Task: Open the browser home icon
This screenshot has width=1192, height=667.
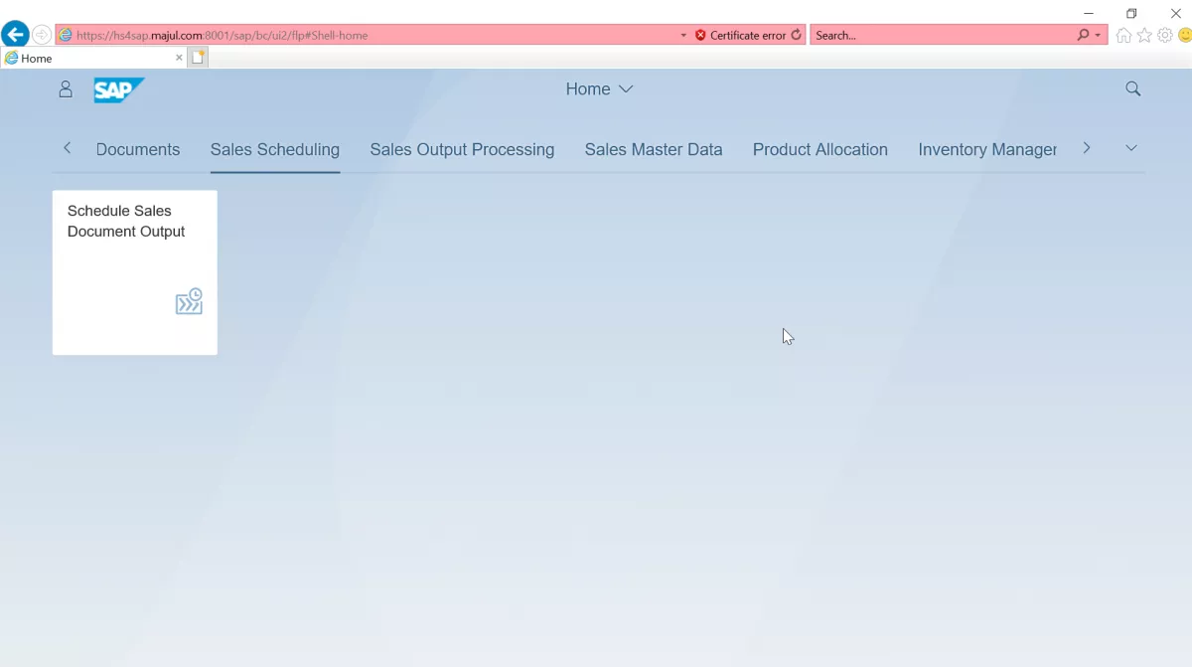Action: coord(1123,35)
